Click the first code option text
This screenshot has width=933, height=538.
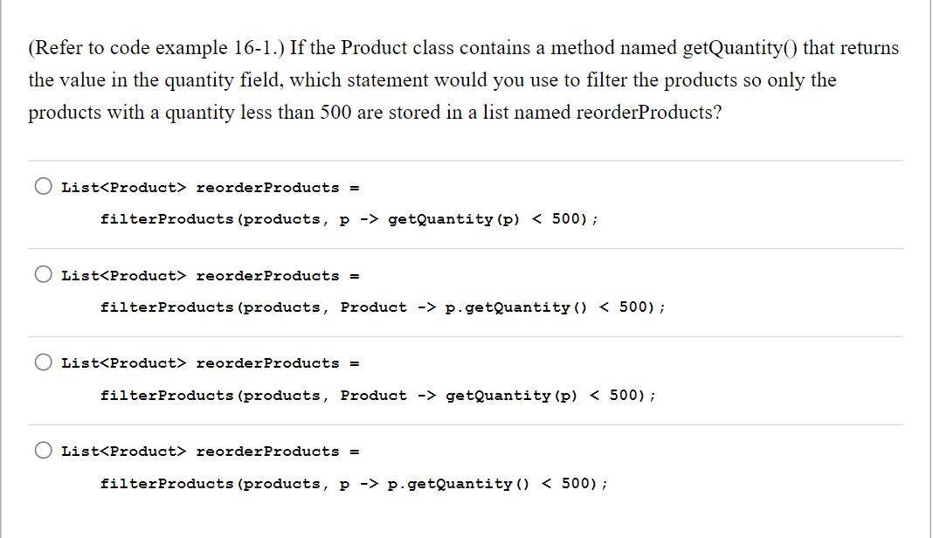pyautogui.click(x=349, y=218)
